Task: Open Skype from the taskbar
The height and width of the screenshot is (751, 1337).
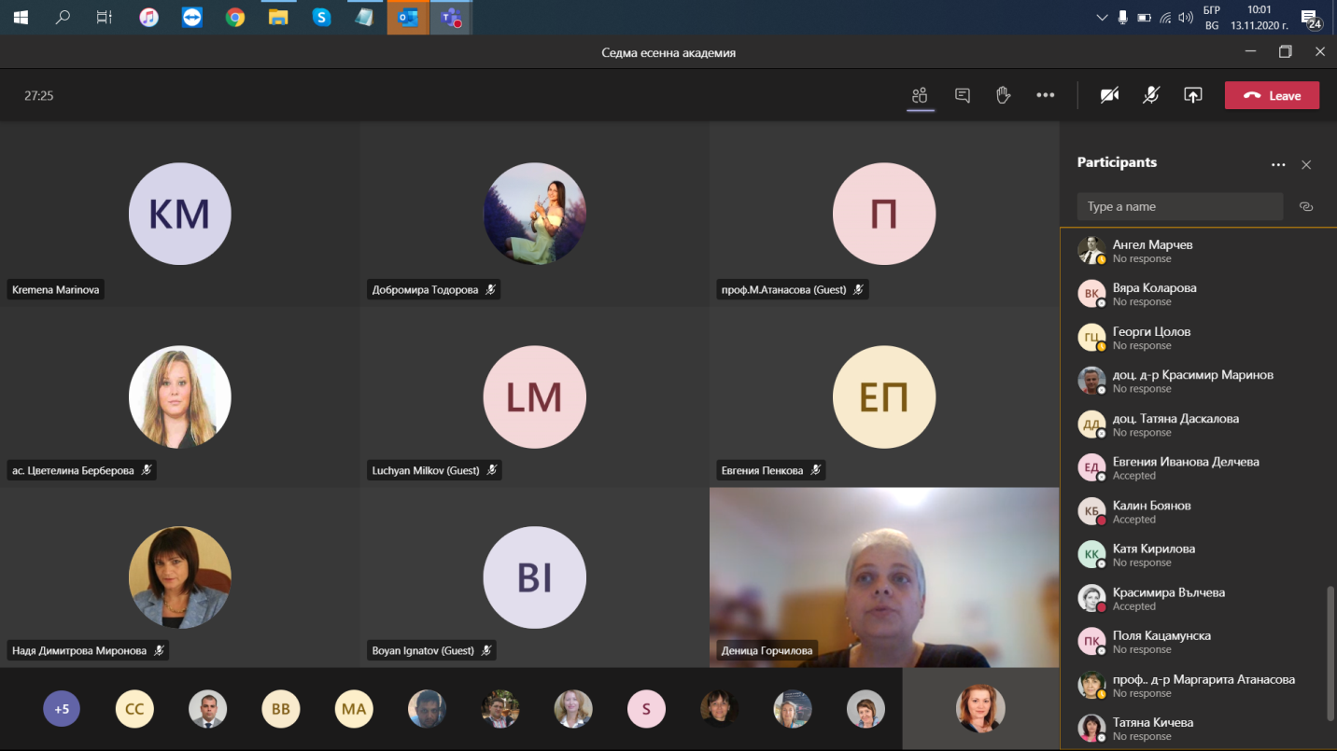Action: (322, 17)
